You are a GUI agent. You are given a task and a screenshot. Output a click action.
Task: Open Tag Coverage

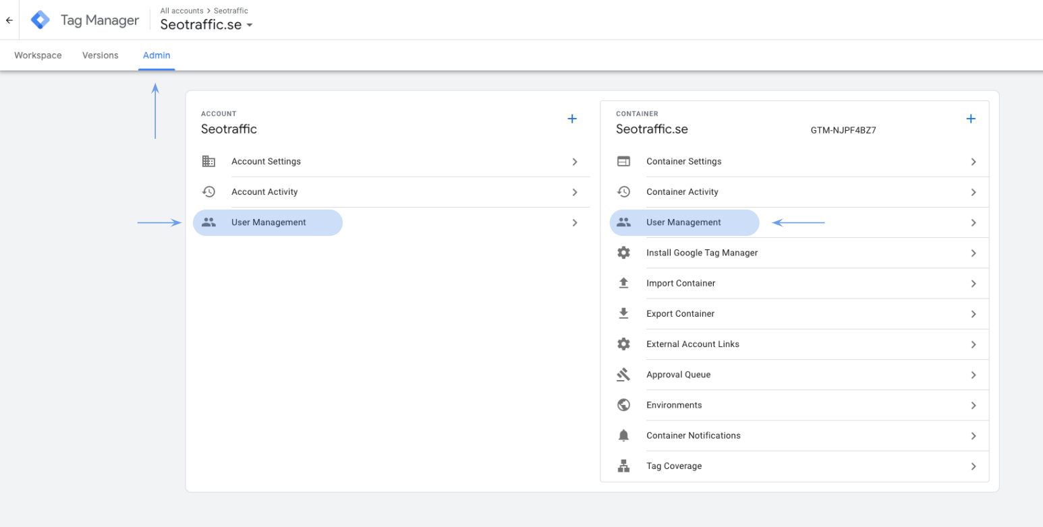674,466
